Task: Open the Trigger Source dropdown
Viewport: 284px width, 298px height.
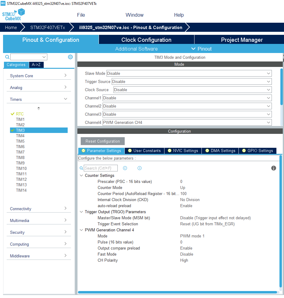Action: (191, 81)
